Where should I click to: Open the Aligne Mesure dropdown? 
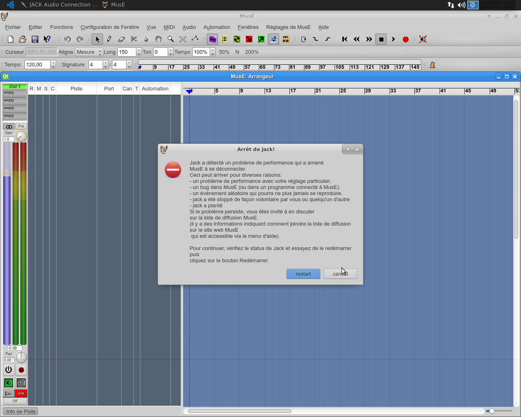[89, 52]
